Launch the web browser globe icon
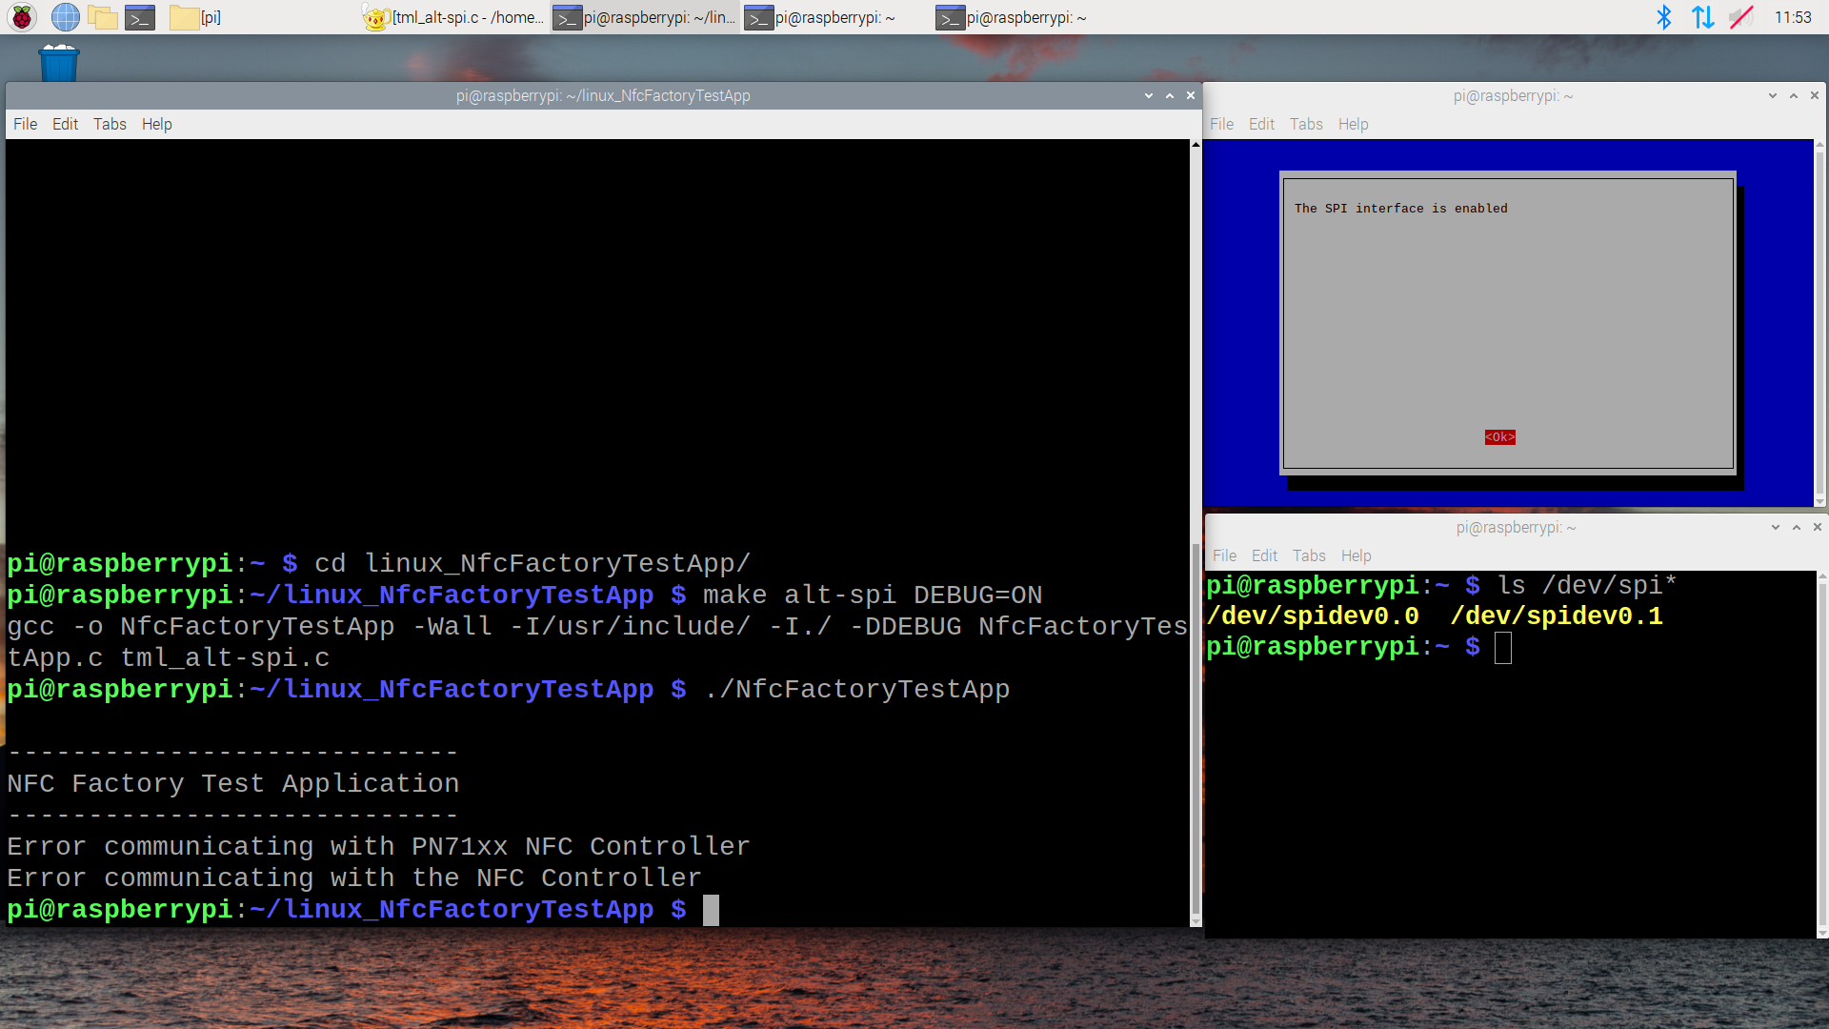This screenshot has width=1829, height=1029. pyautogui.click(x=65, y=17)
